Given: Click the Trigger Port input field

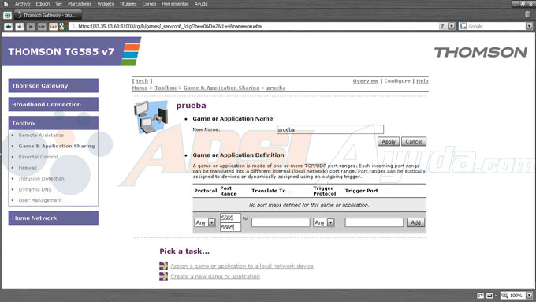Looking at the screenshot, I should 374,222.
